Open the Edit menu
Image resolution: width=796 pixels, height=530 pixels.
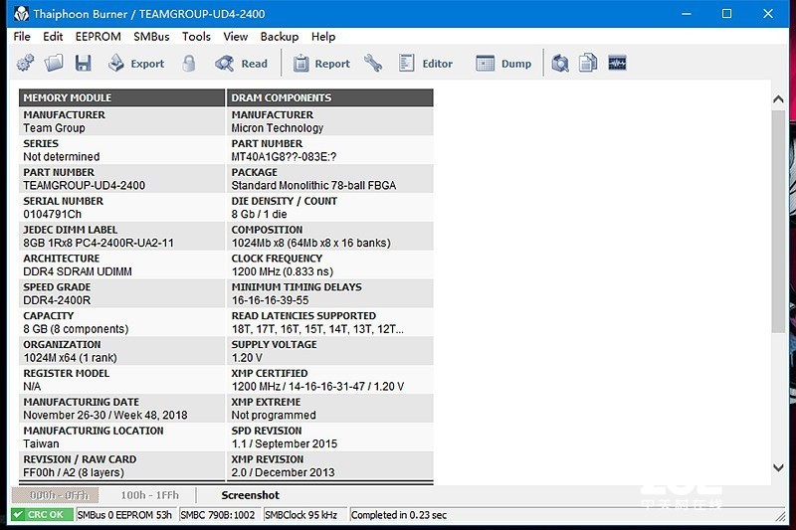click(x=53, y=37)
